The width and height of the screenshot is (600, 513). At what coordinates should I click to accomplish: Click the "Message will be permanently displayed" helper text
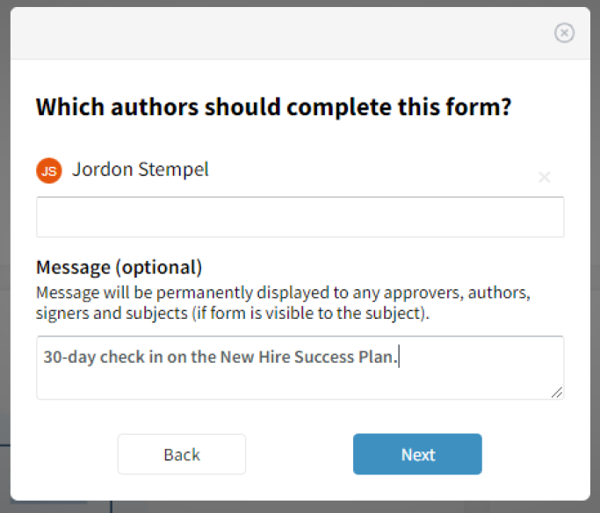point(283,302)
